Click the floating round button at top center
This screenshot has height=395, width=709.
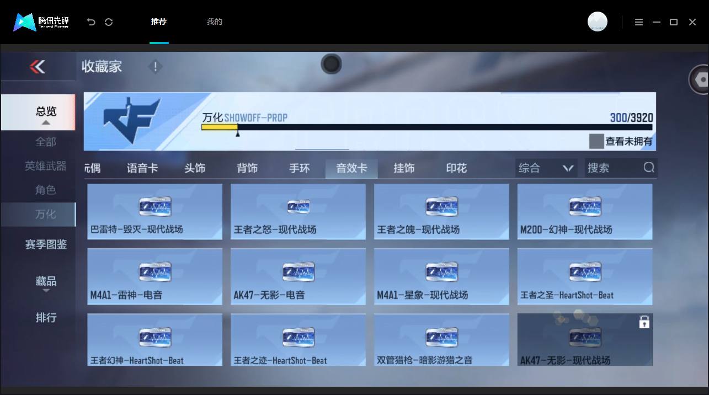331,64
